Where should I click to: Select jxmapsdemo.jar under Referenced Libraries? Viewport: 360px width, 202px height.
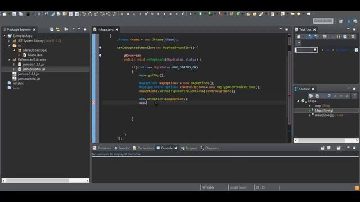pos(34,69)
